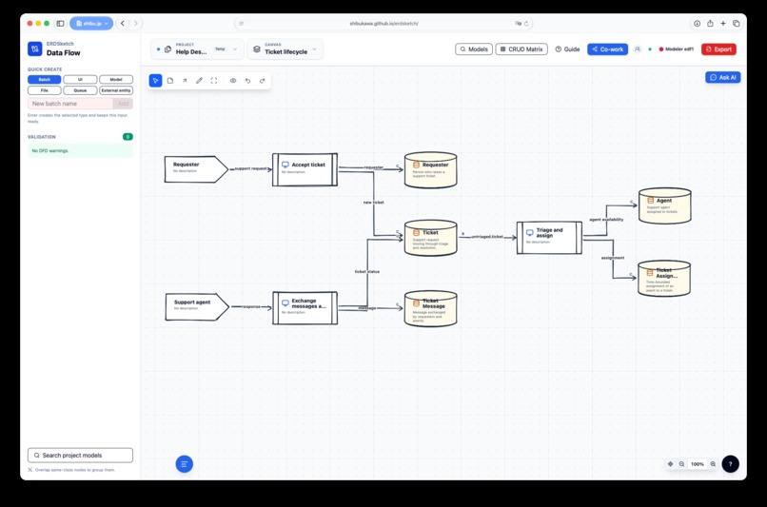767x507 pixels.
Task: Open the shibu.jp tab group dropdown
Action: click(x=91, y=23)
